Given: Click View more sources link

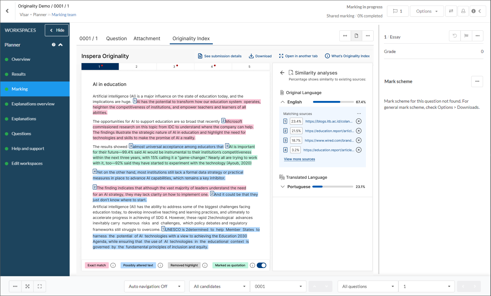Looking at the screenshot, I should [299, 159].
